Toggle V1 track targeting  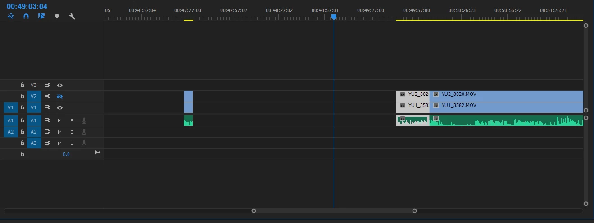pos(34,107)
